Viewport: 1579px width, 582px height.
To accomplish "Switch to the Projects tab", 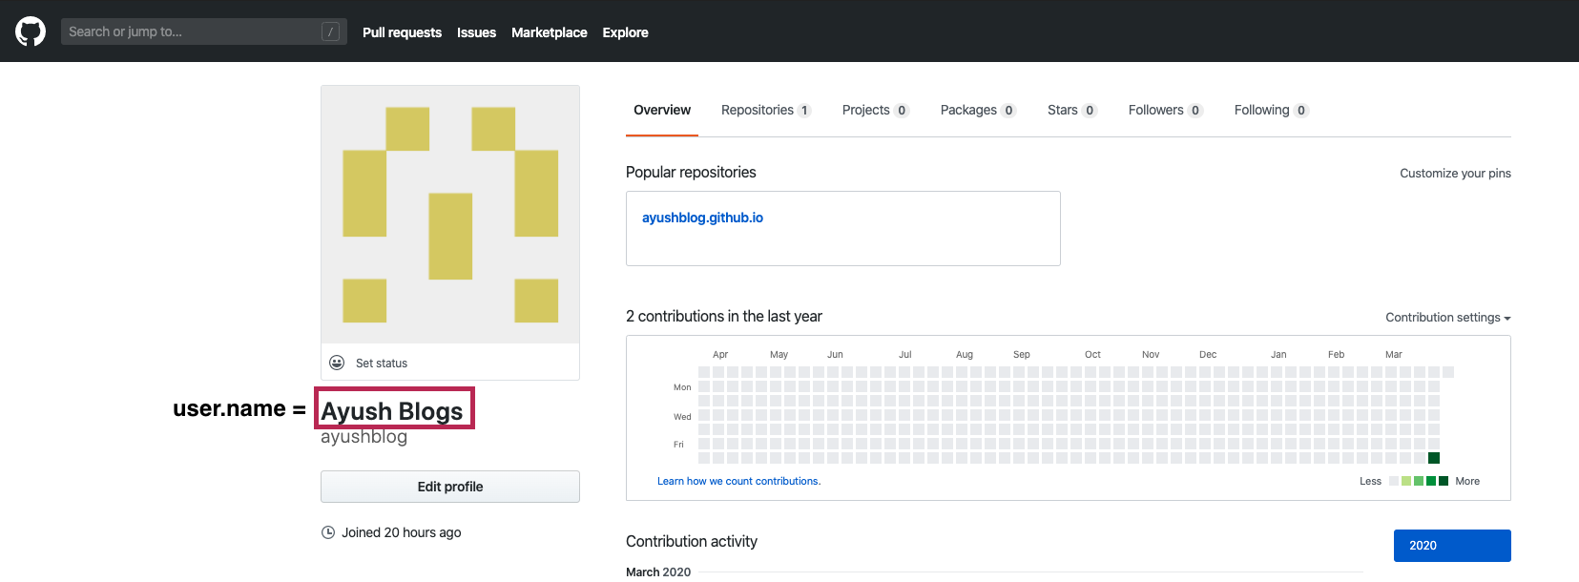I will click(876, 110).
